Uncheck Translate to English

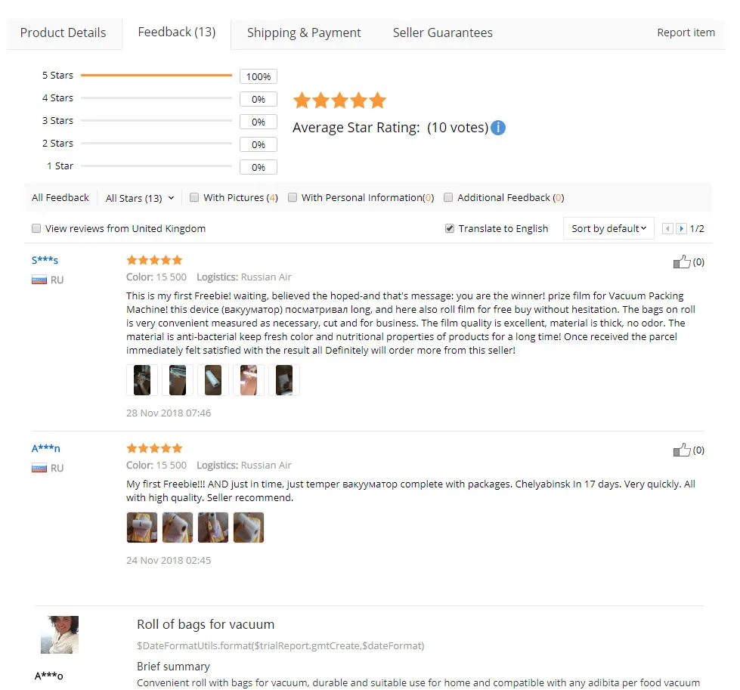coord(450,228)
